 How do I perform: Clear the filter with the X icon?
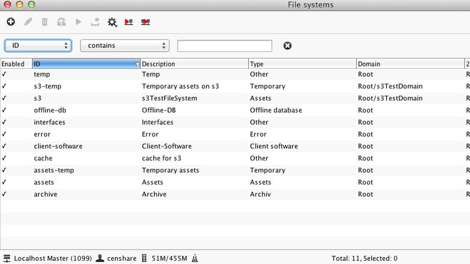287,46
